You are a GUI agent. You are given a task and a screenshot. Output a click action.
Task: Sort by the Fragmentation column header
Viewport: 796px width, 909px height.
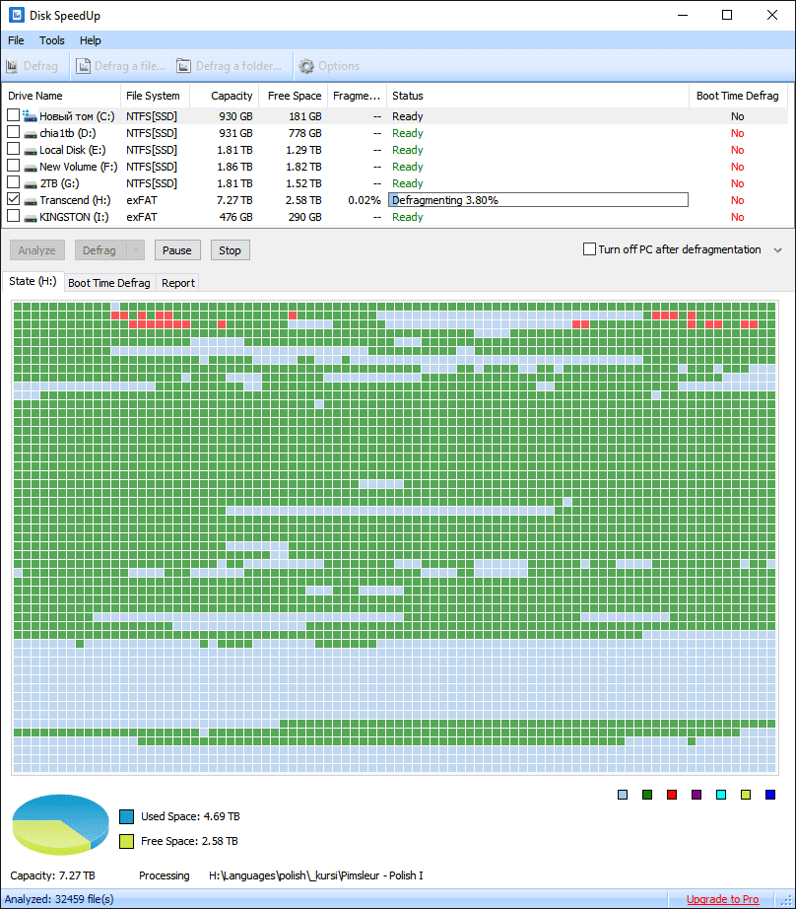pyautogui.click(x=357, y=96)
